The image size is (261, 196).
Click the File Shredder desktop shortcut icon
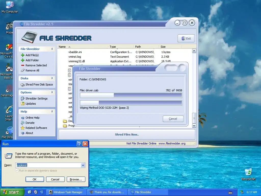(x=9, y=130)
